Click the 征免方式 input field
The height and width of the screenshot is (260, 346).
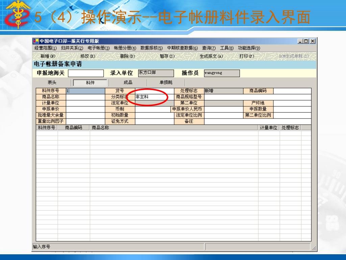pyautogui.click(x=154, y=122)
